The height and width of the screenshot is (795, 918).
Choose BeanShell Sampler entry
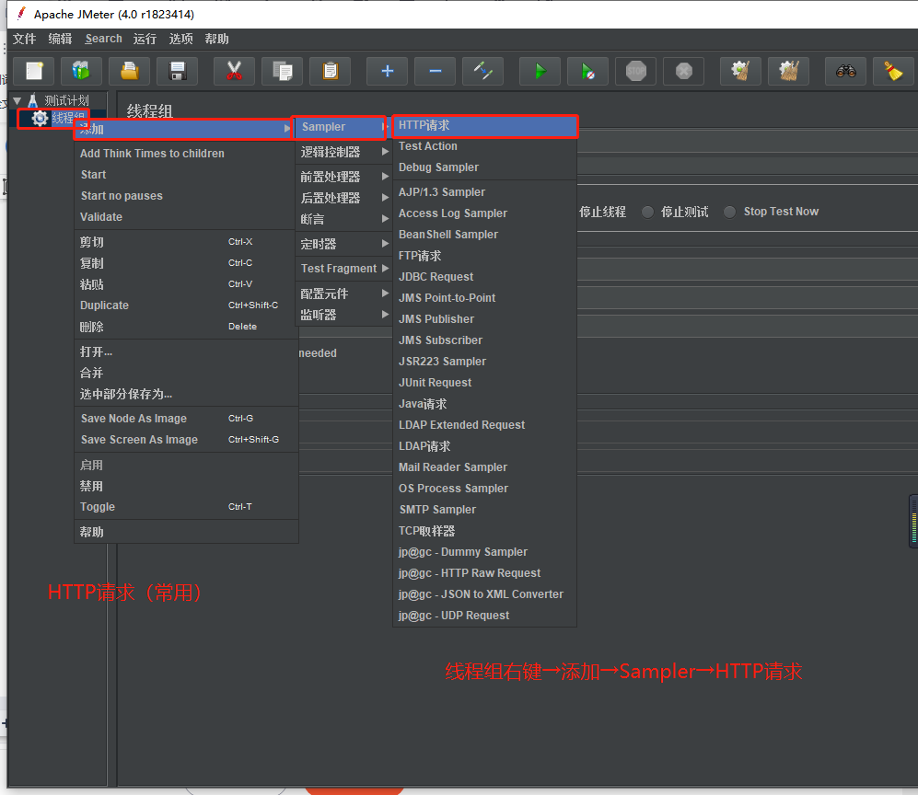click(485, 235)
